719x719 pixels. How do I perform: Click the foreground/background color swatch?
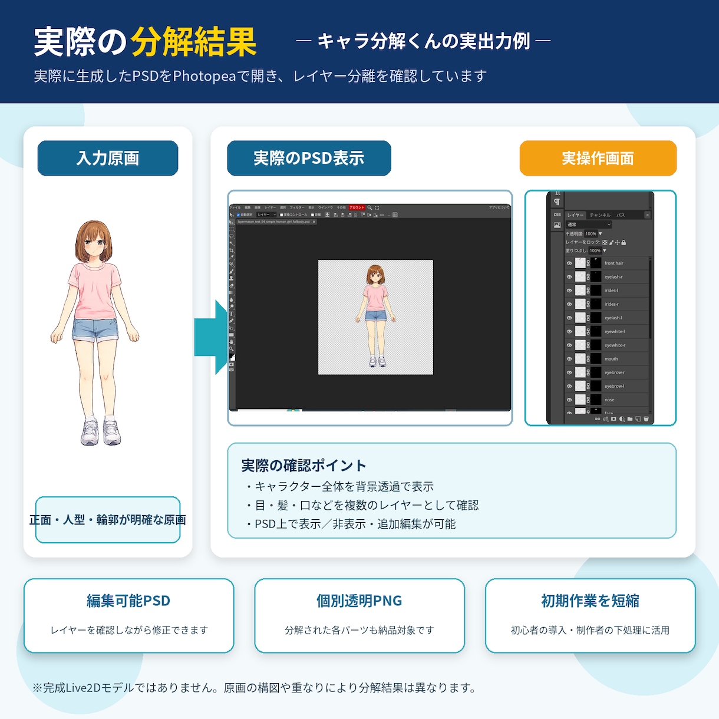point(232,358)
